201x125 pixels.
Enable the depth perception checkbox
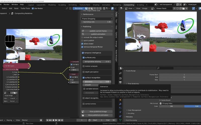pos(84,72)
